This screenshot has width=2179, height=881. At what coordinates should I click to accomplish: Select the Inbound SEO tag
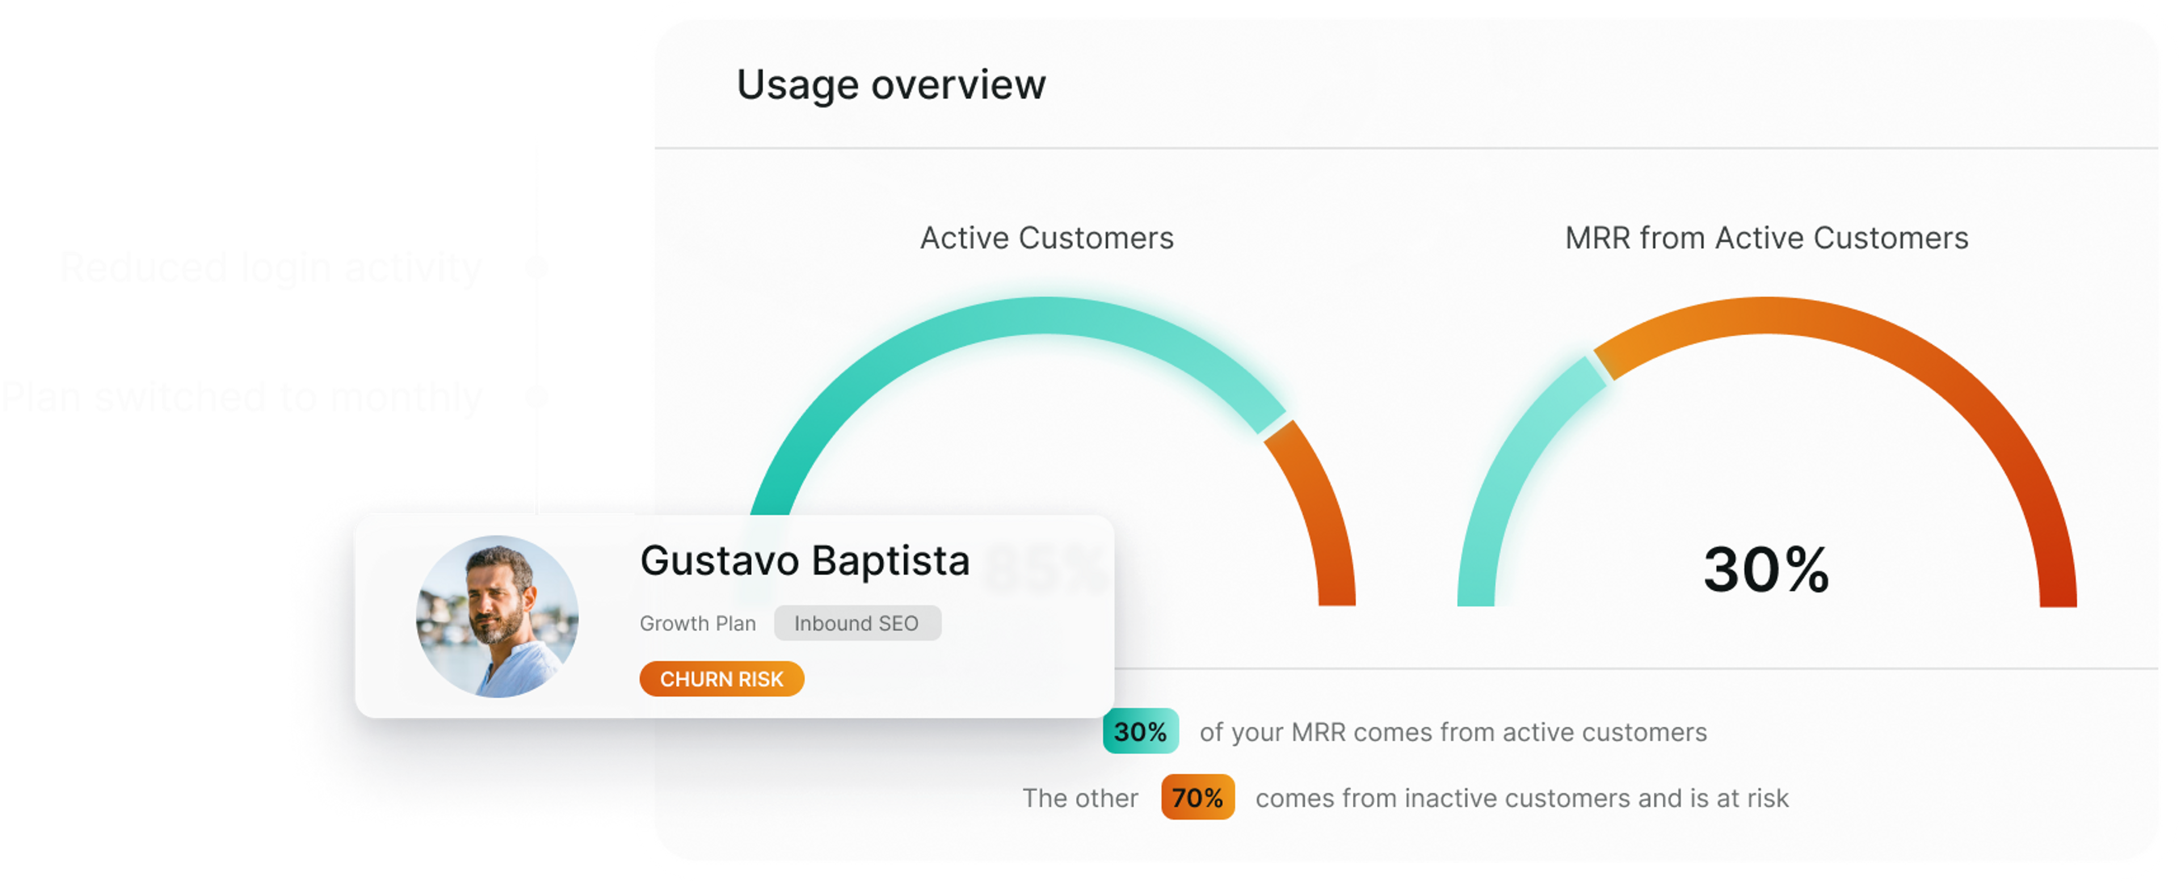coord(857,623)
